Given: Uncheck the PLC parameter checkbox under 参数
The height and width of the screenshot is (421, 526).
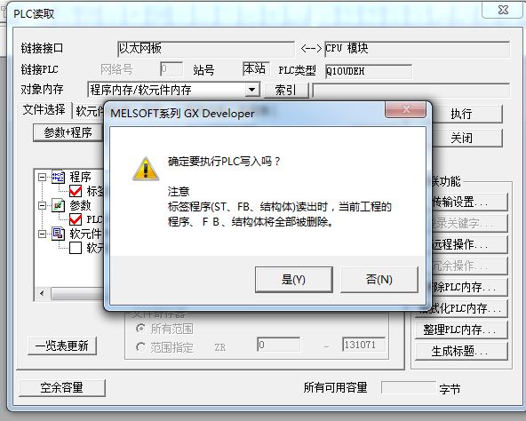Looking at the screenshot, I should [76, 219].
